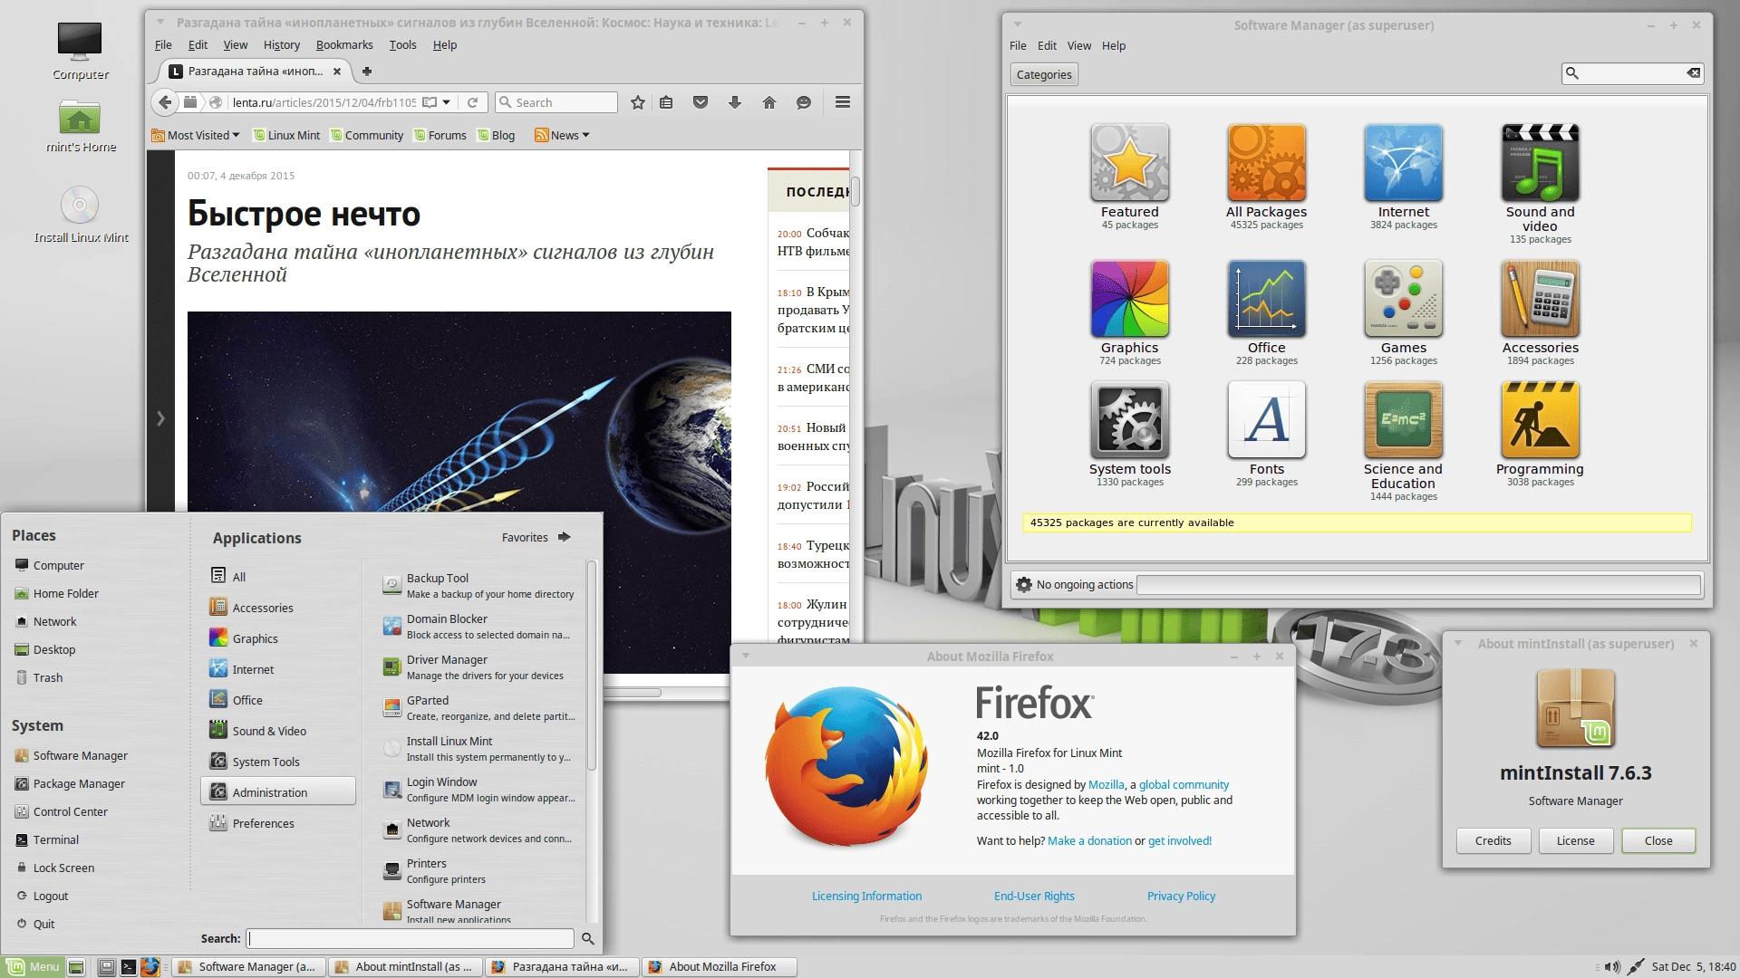The image size is (1740, 978).
Task: Open the Install Linux Mint desktop icon
Action: click(81, 215)
